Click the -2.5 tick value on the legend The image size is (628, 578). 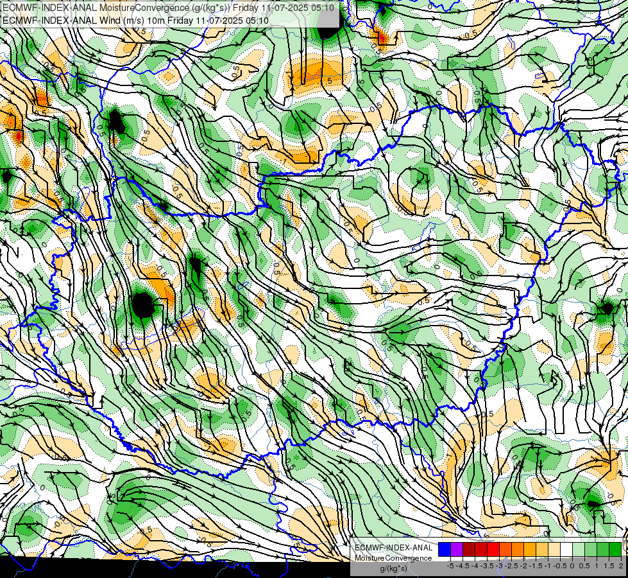point(511,566)
